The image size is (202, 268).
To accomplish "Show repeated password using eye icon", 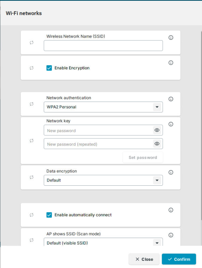I will [157, 144].
